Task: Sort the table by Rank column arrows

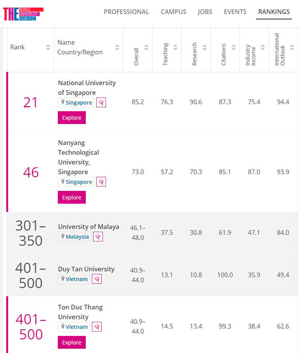Action: (48, 48)
